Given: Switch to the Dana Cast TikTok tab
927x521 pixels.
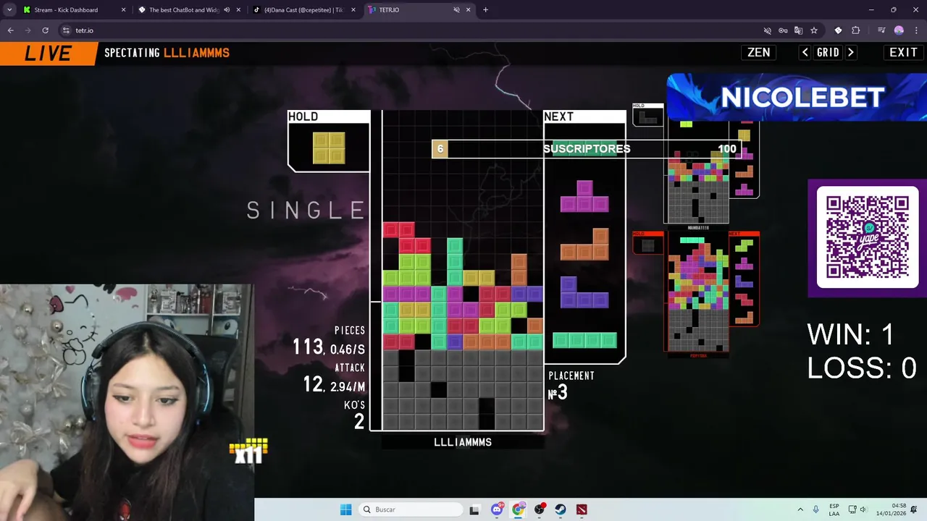Looking at the screenshot, I should coord(304,10).
